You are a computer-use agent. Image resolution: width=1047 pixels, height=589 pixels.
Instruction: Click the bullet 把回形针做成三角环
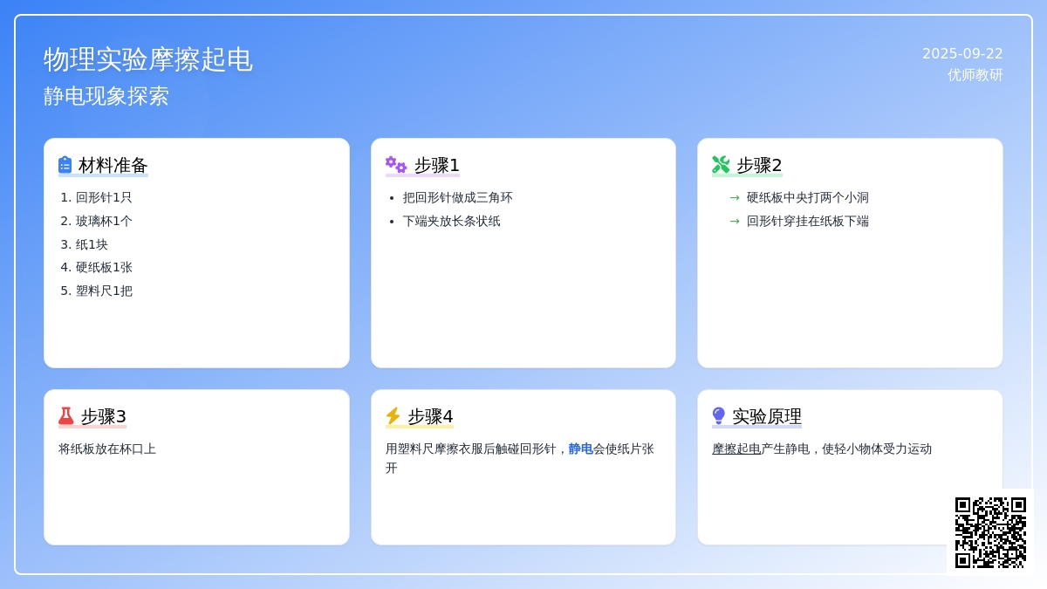tap(457, 197)
